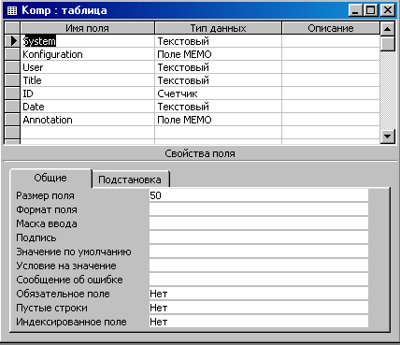Click the Сообщение об ошибке input
Viewport: 400px width, 345px height.
click(x=259, y=280)
